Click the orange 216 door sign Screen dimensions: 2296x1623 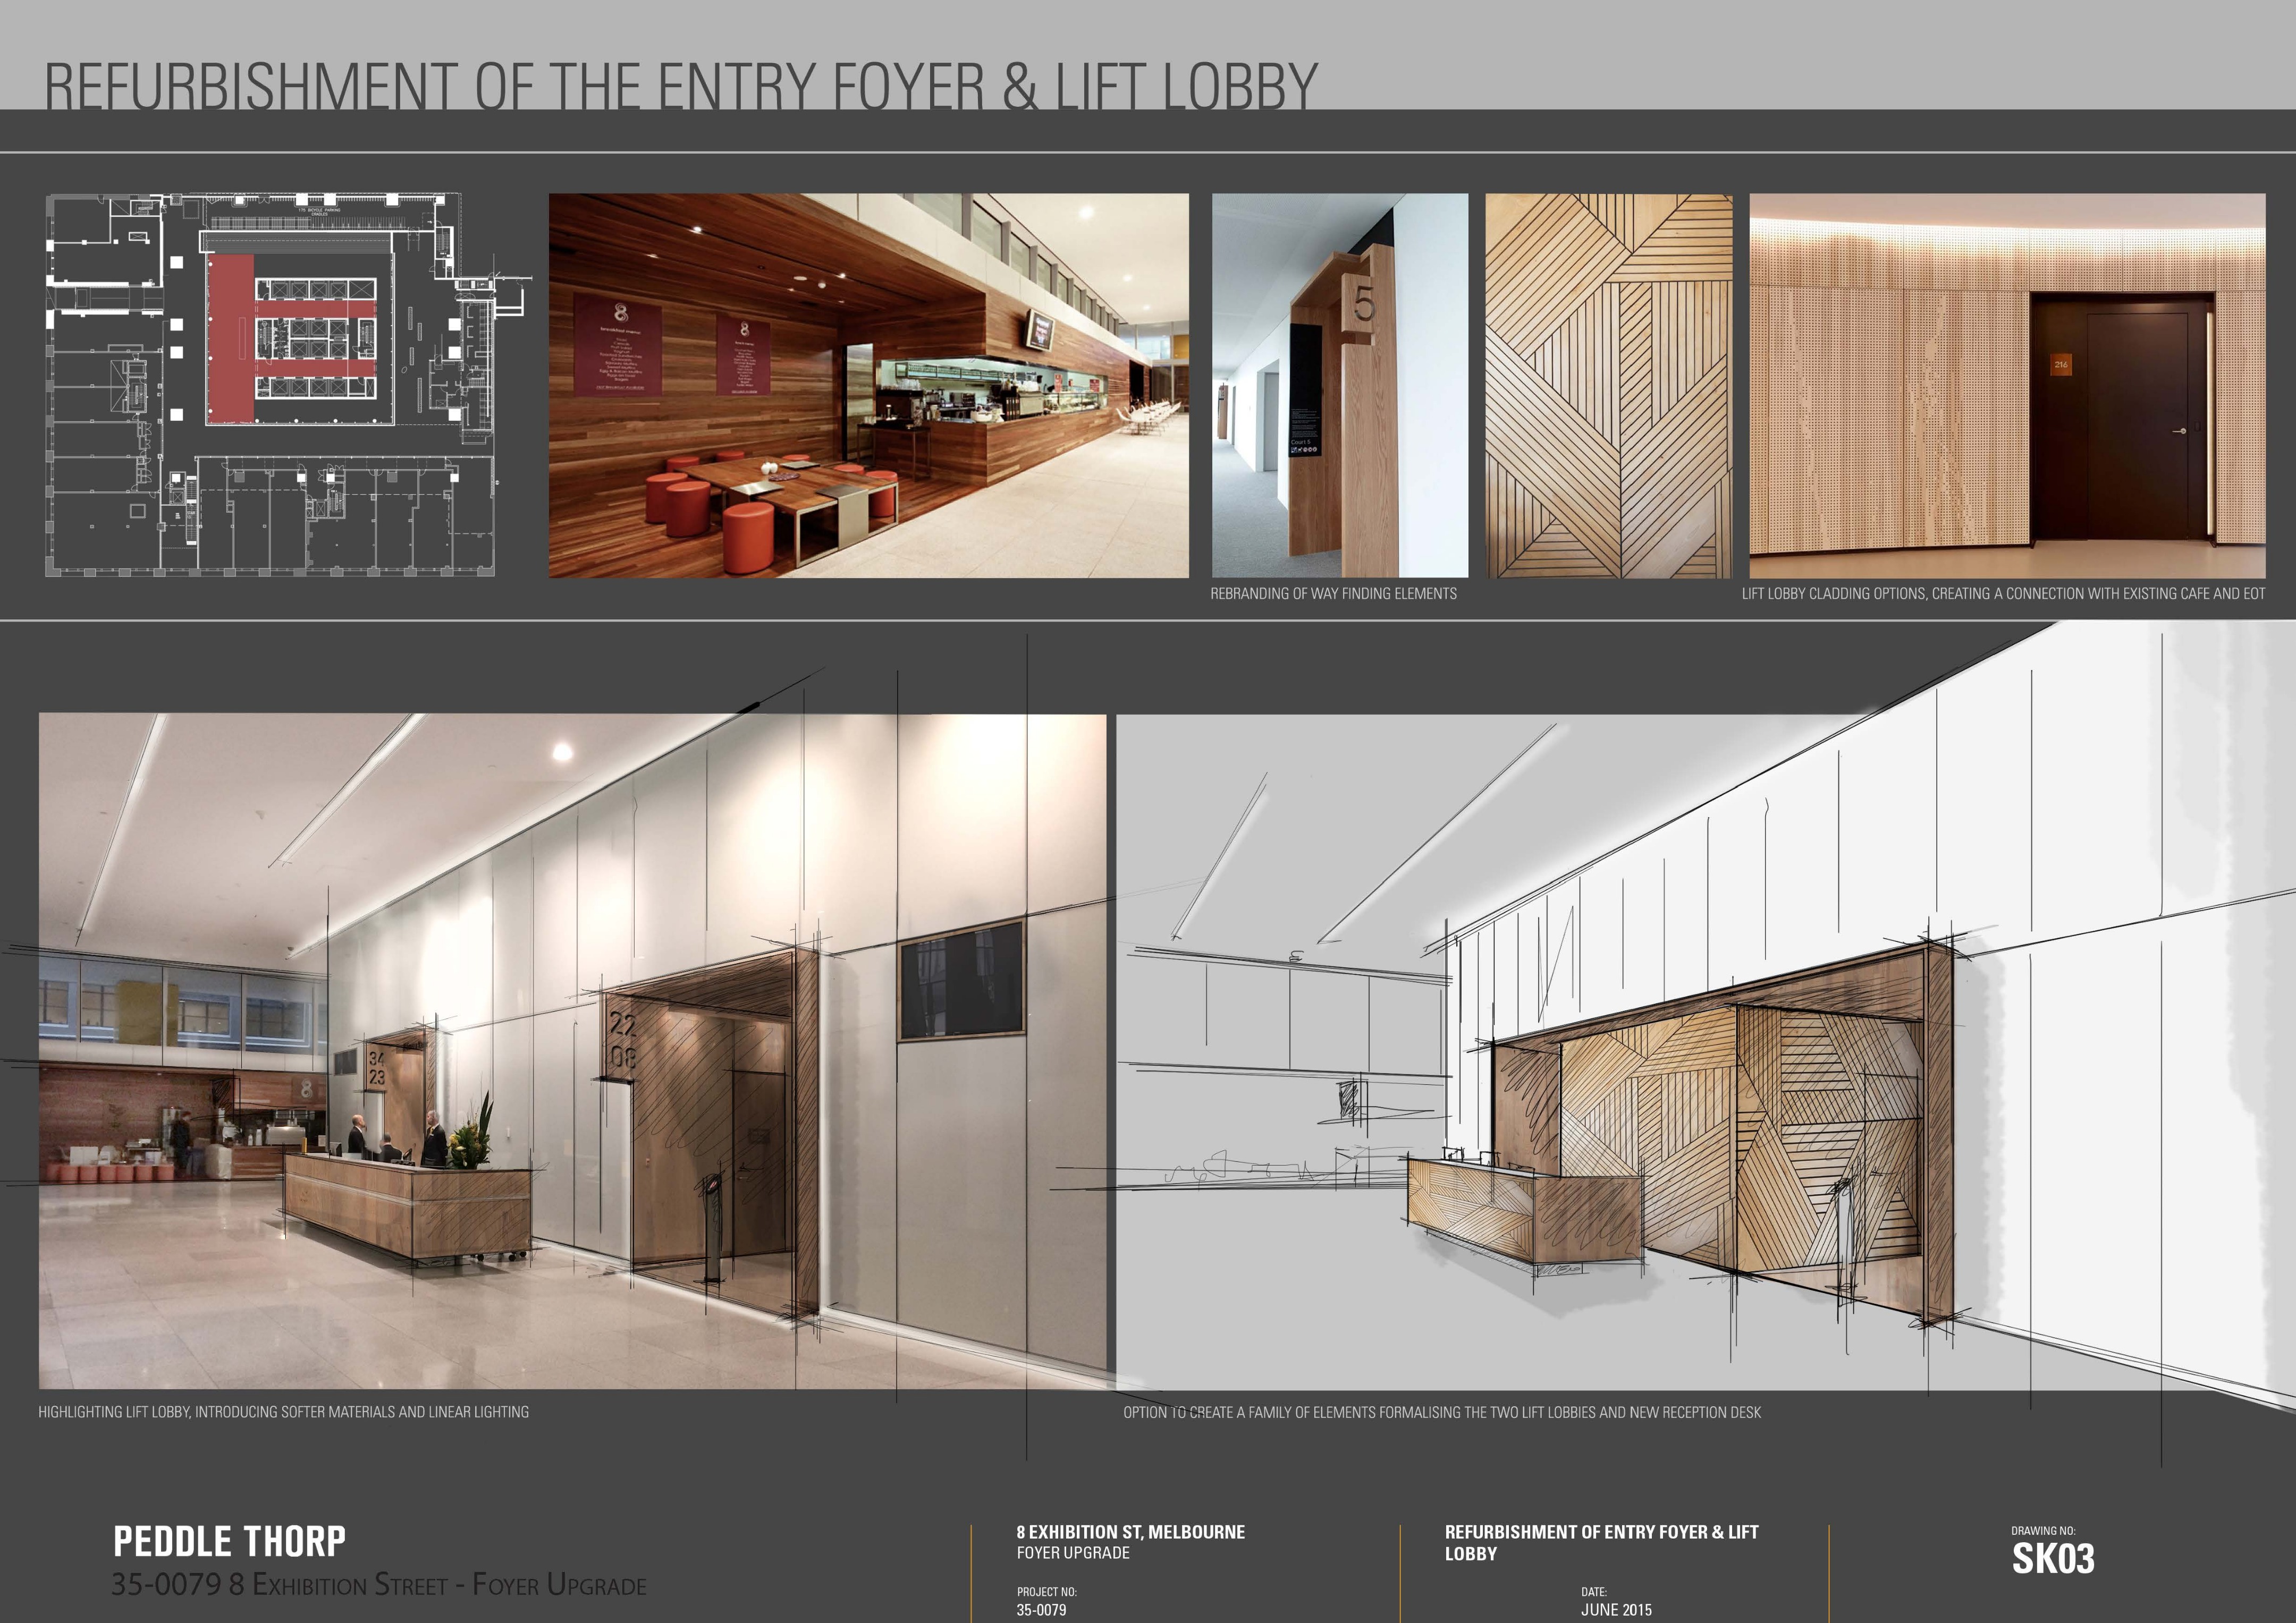pyautogui.click(x=2060, y=365)
